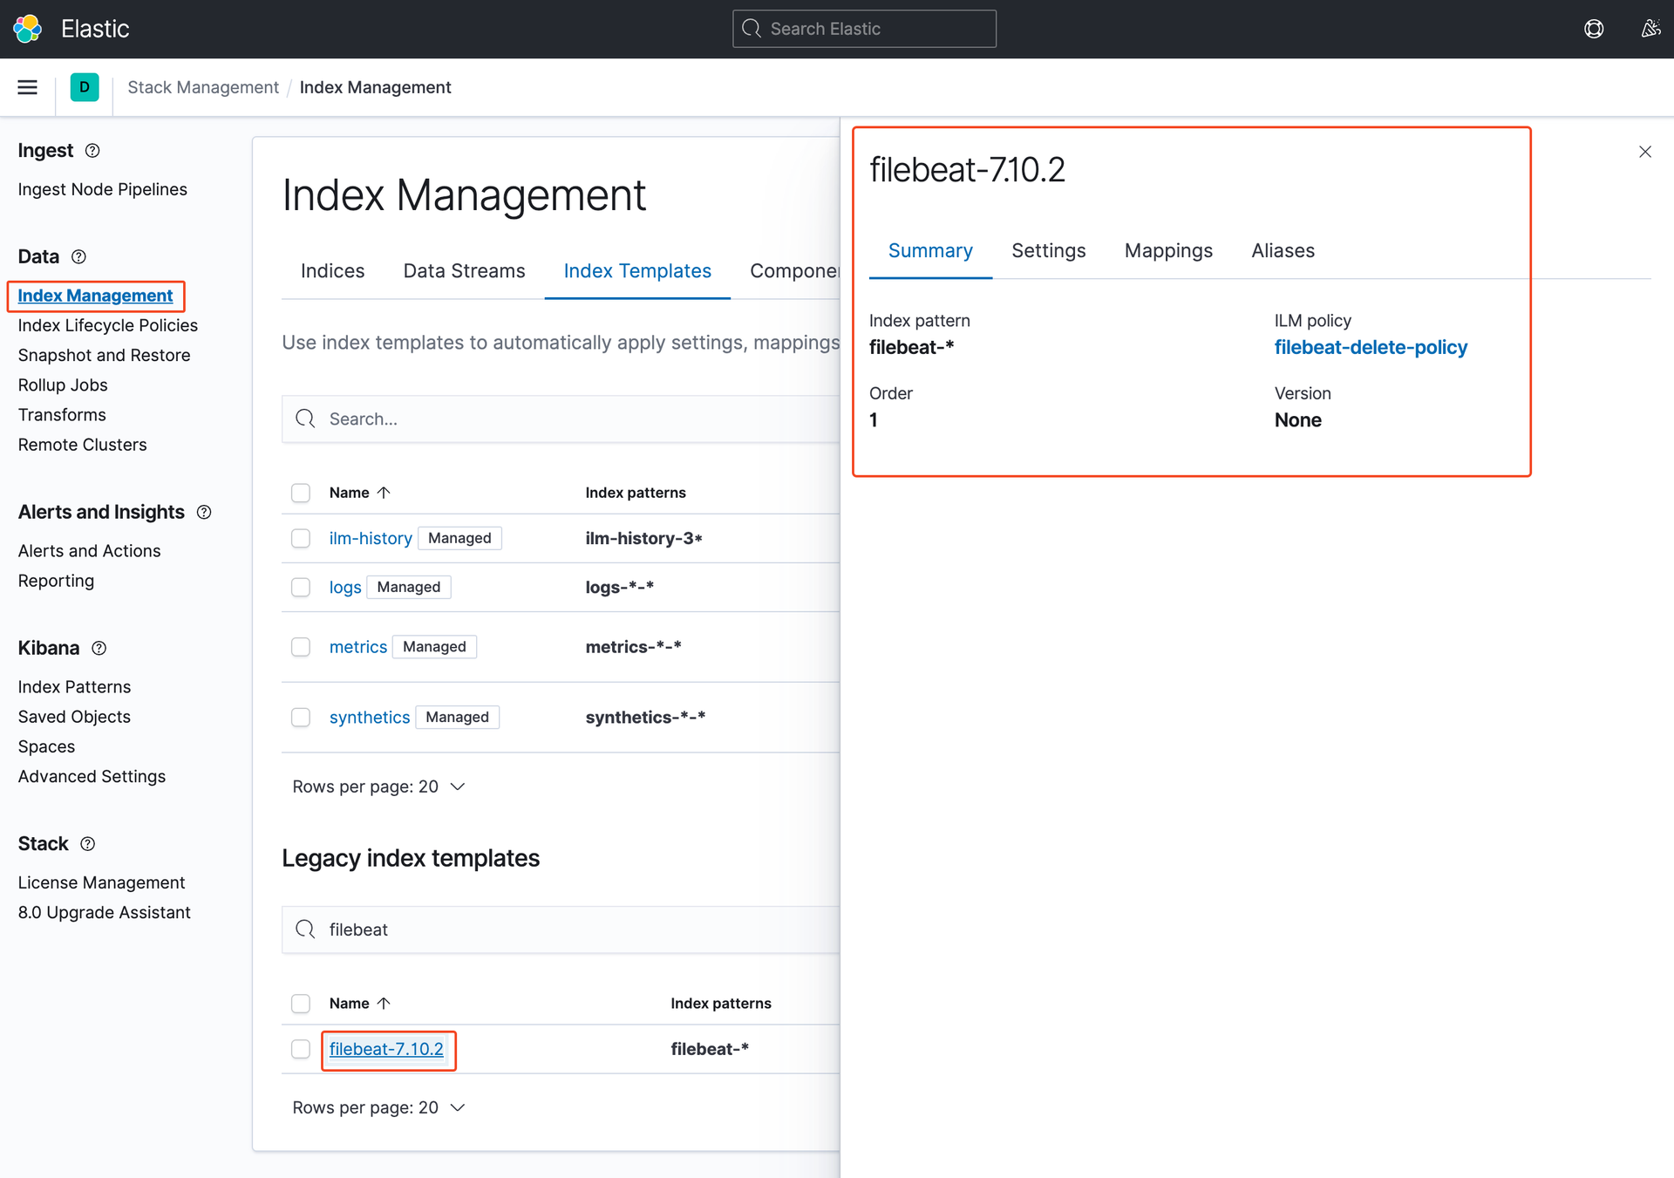This screenshot has width=1674, height=1178.
Task: Click the Elastic logo icon
Action: click(x=27, y=29)
